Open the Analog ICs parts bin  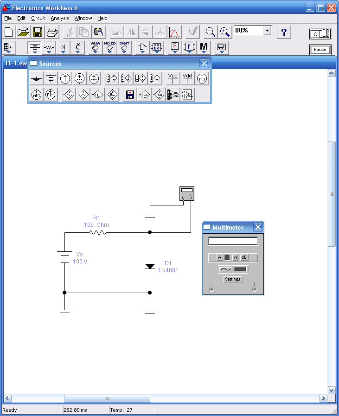tap(95, 47)
